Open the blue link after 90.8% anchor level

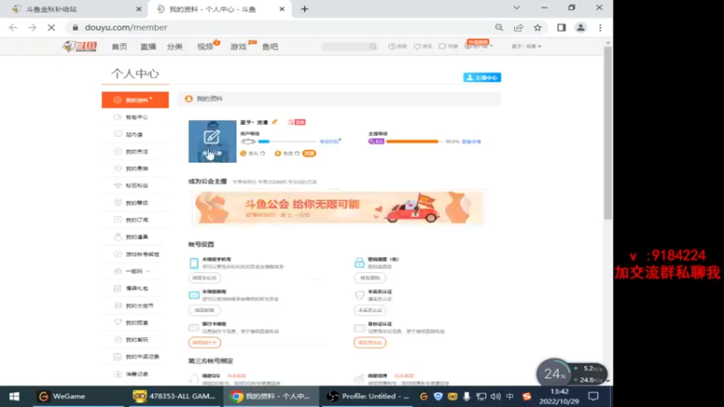(x=472, y=142)
